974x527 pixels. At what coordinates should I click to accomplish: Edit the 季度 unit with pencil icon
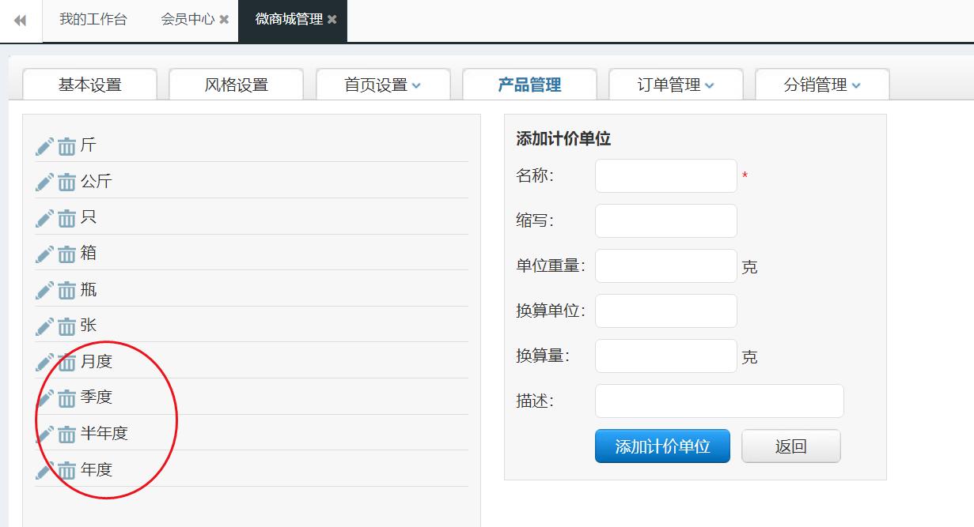tap(44, 398)
